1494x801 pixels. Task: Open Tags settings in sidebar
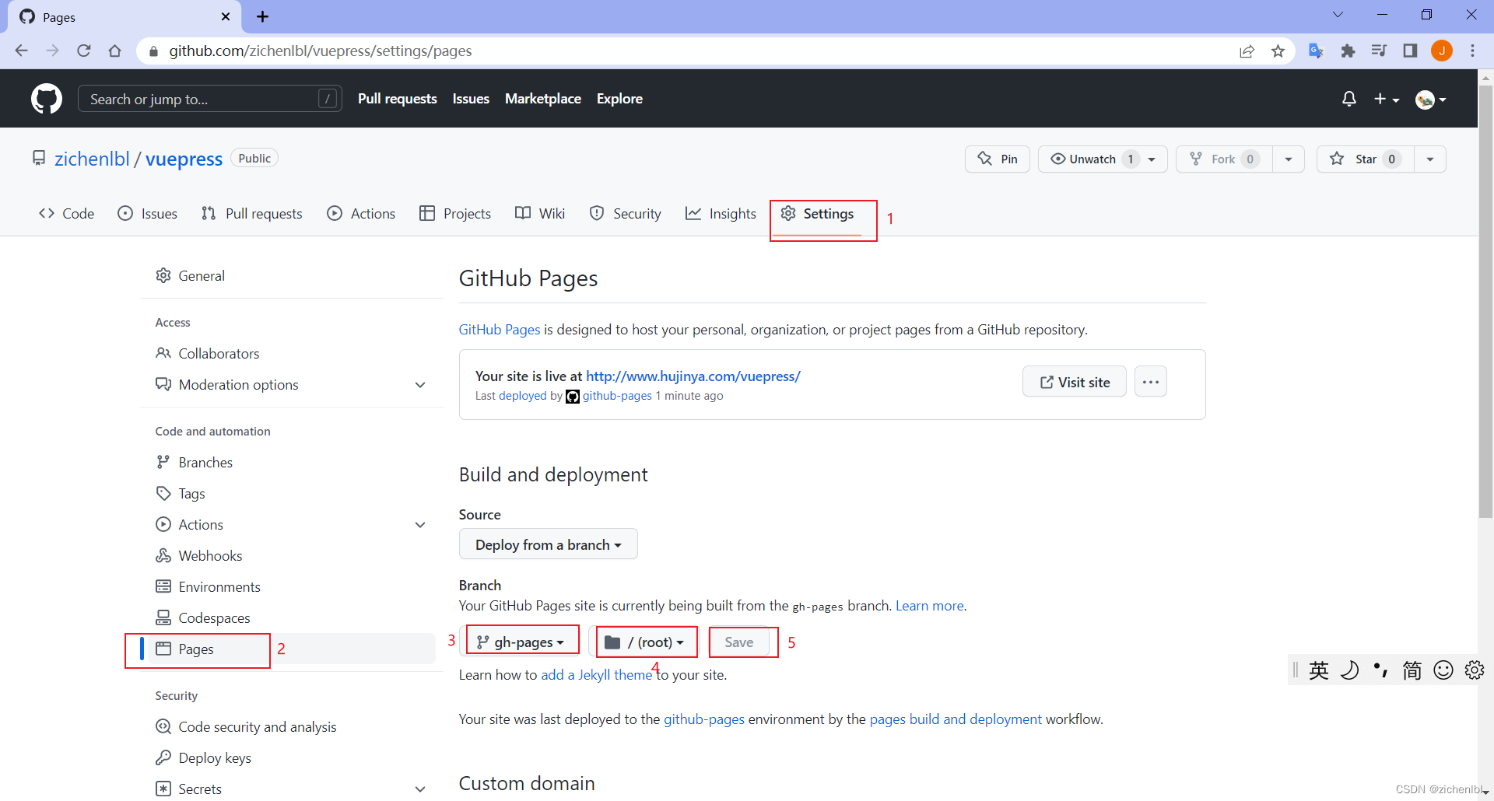pyautogui.click(x=288, y=493)
